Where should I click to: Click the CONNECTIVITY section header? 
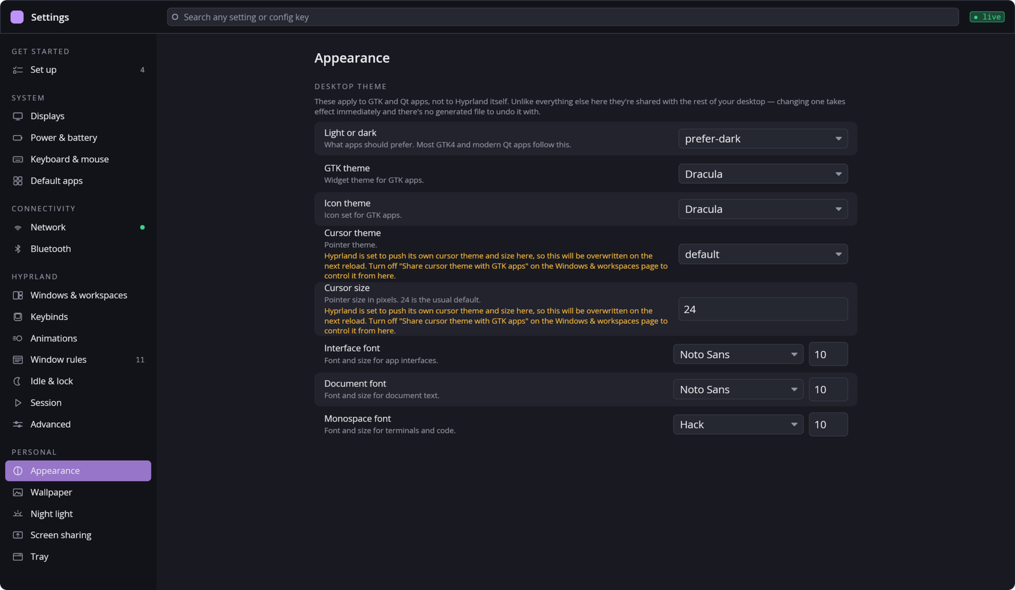[x=43, y=208]
